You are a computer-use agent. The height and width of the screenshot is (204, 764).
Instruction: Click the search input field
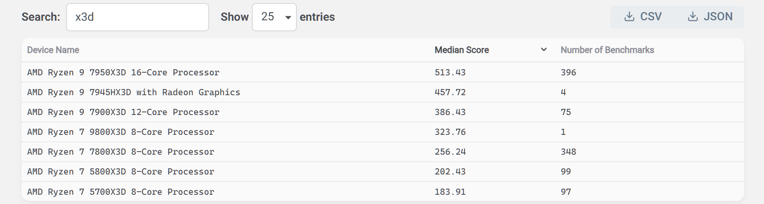pos(137,17)
